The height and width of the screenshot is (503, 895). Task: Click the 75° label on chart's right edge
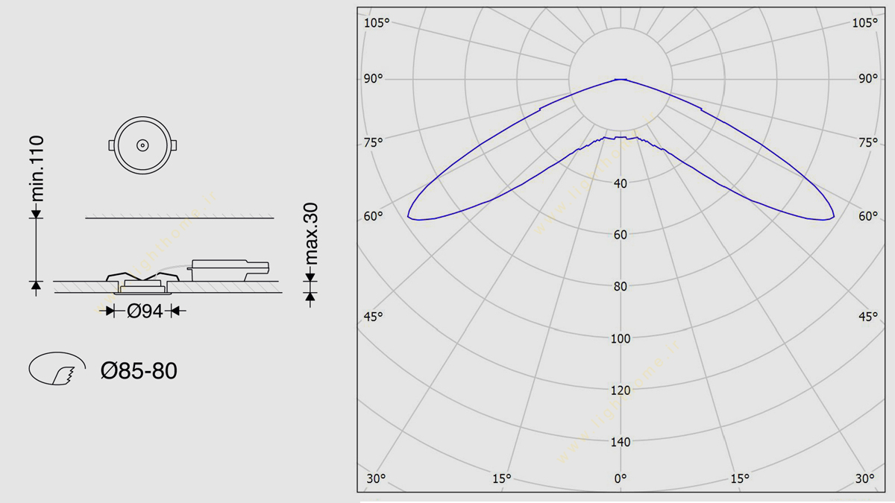tap(868, 142)
